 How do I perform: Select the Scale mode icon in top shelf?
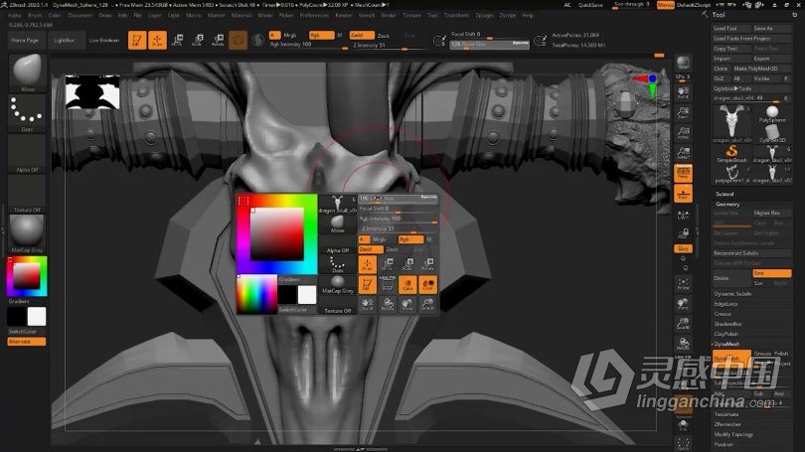click(198, 40)
